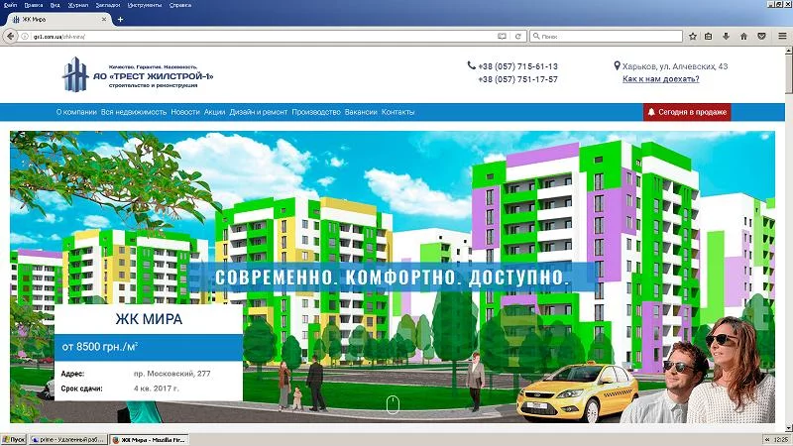
Task: Click the page vertical scrollbar thumb
Action: (x=788, y=73)
